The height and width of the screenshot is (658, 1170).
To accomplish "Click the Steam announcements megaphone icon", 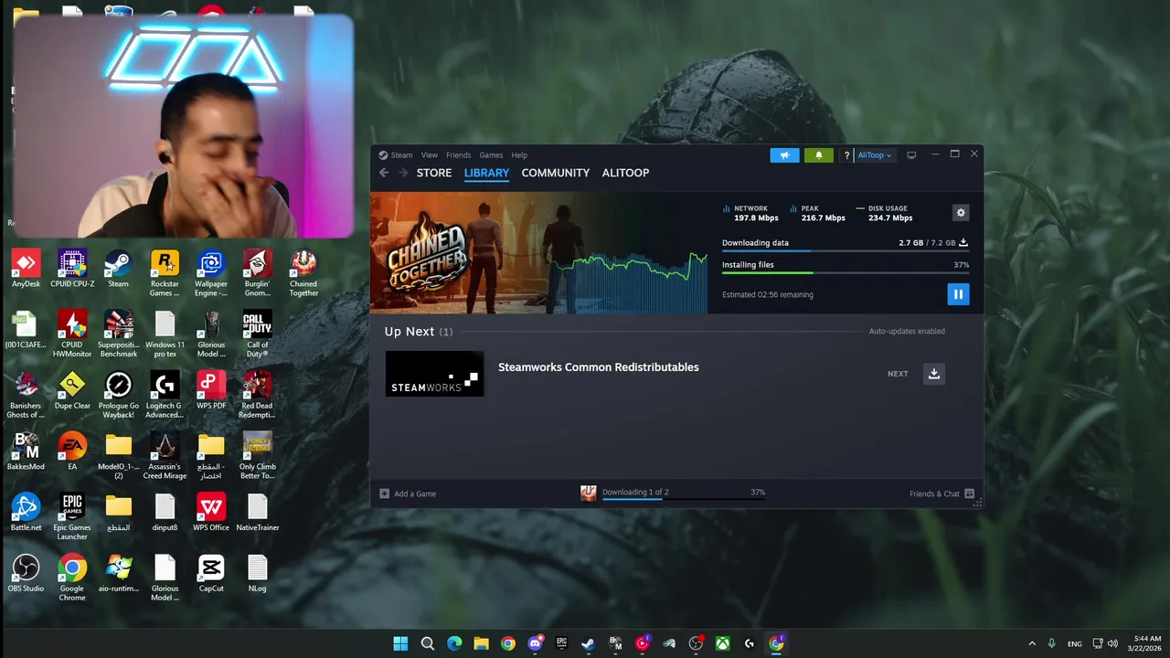I will [x=784, y=155].
